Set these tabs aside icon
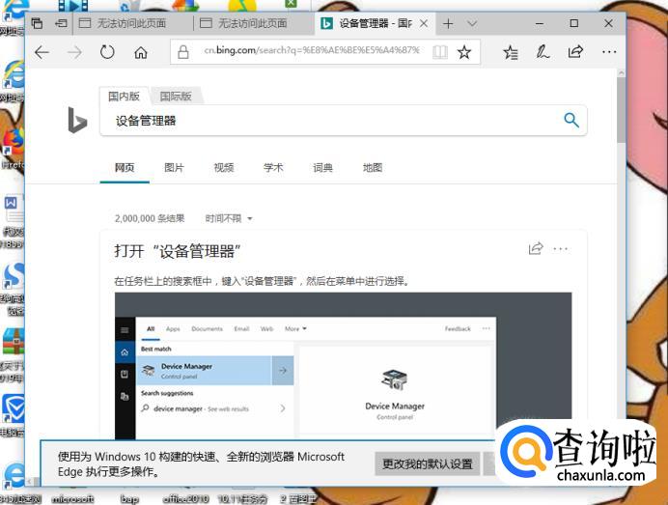 tap(61, 23)
